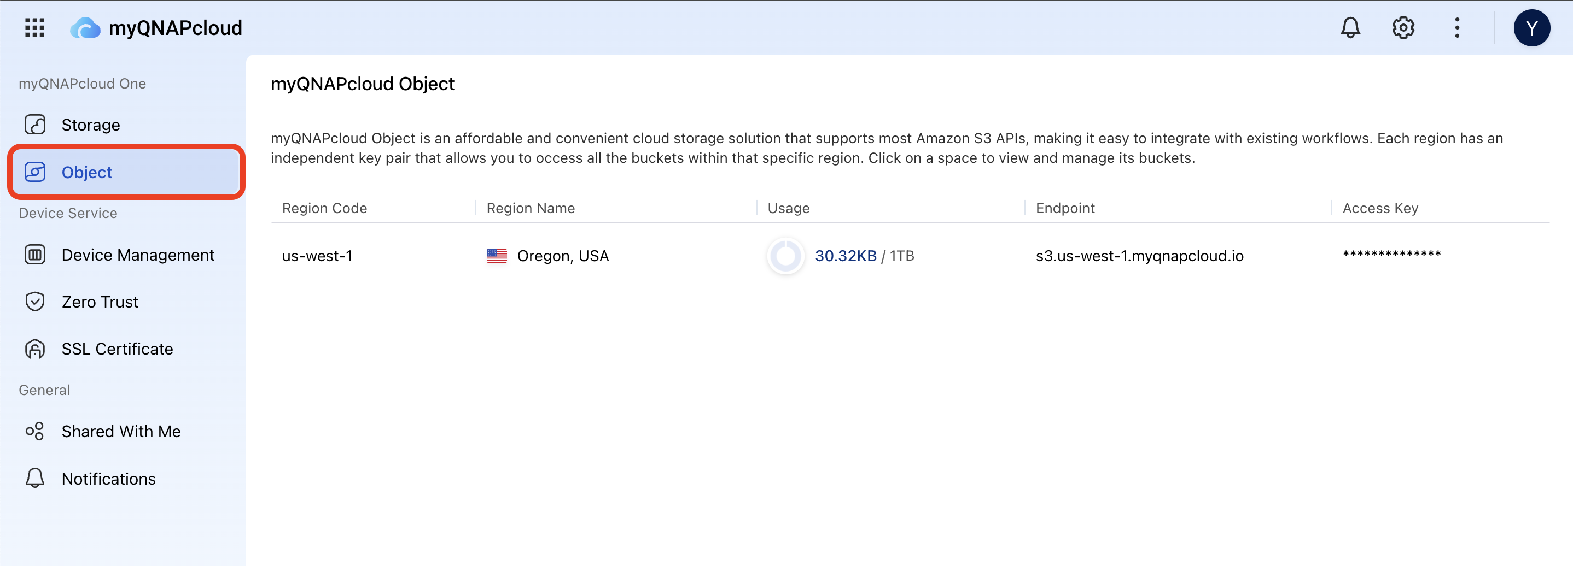
Task: Select the Zero Trust shield icon
Action: coord(36,301)
